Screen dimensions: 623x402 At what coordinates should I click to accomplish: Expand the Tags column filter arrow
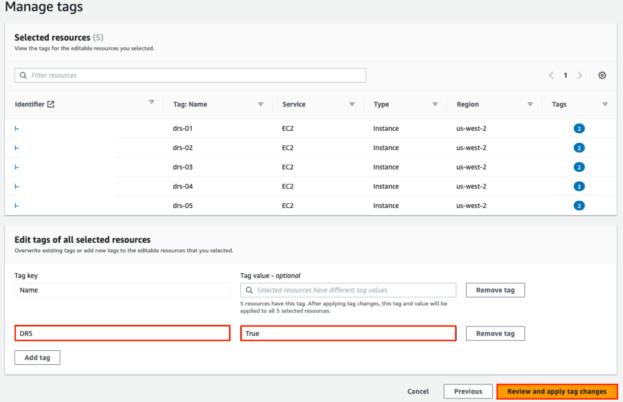click(605, 104)
